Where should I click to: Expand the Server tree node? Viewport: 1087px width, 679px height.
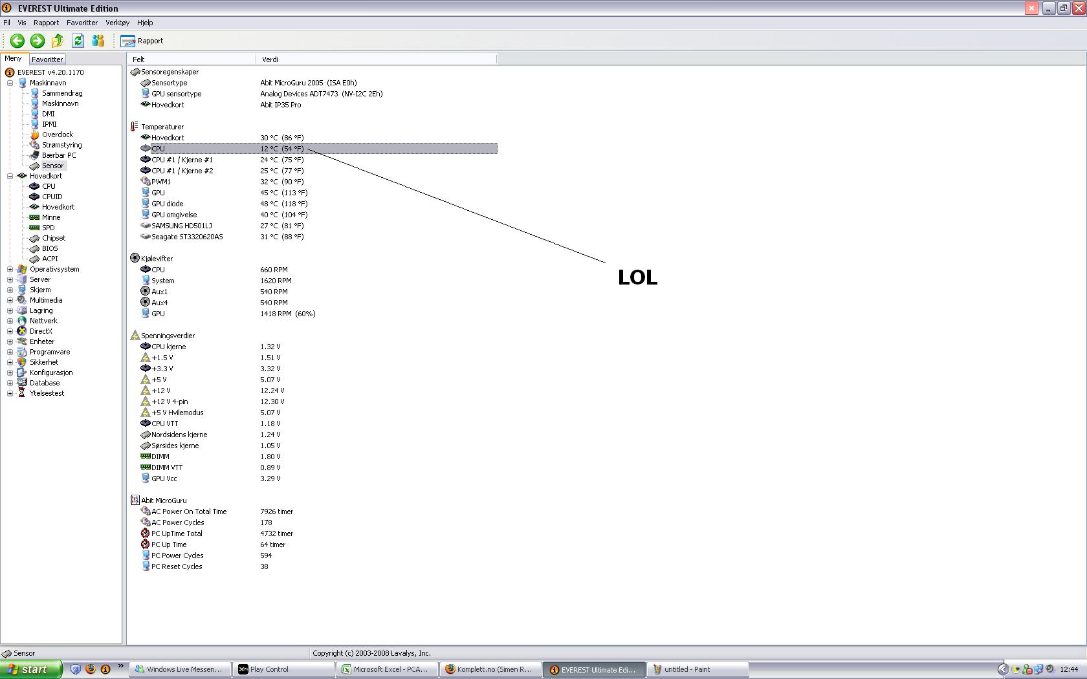(x=10, y=279)
